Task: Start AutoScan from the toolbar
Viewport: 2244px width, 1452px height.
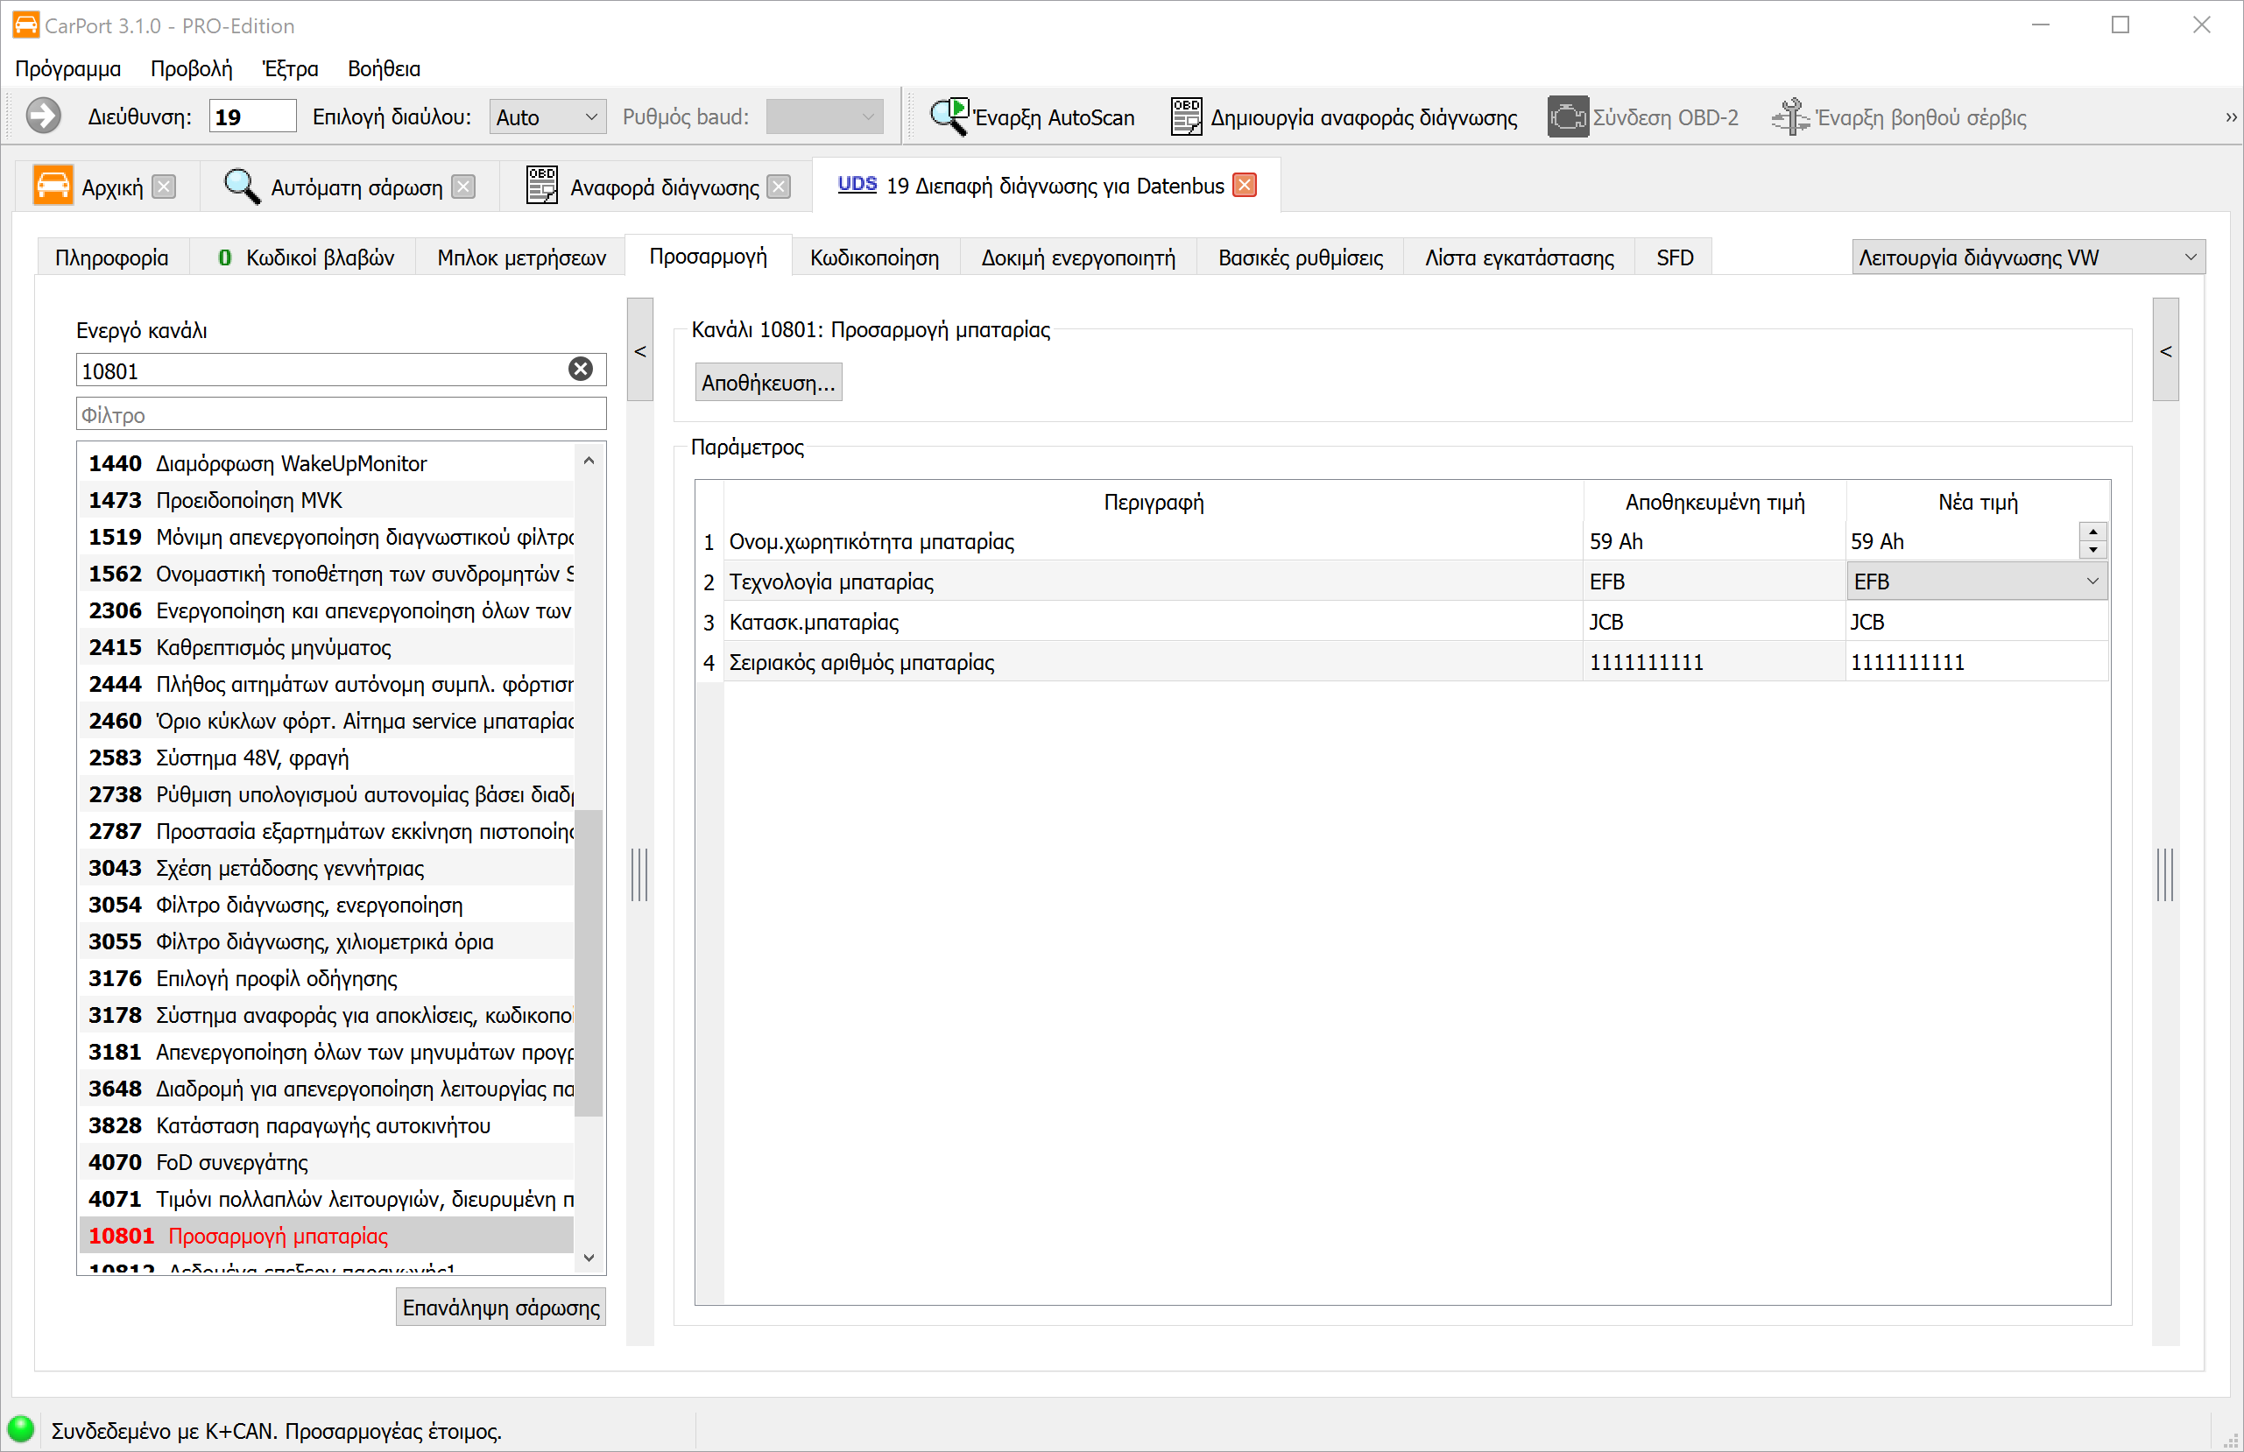Action: [x=1032, y=117]
